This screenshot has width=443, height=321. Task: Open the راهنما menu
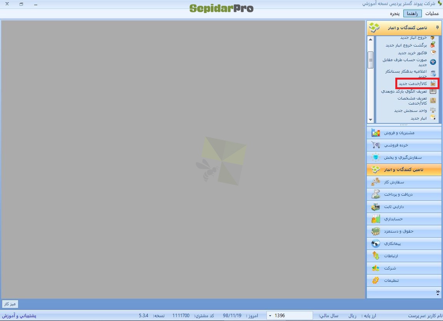click(413, 13)
